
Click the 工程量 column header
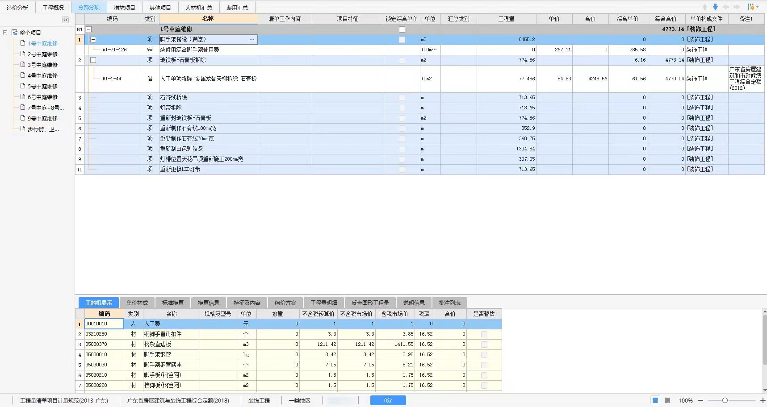click(506, 19)
